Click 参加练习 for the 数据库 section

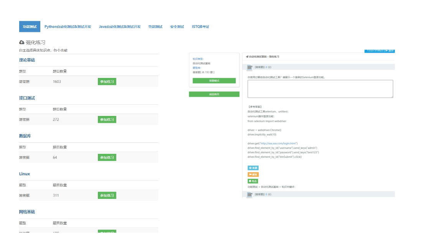coord(107,157)
